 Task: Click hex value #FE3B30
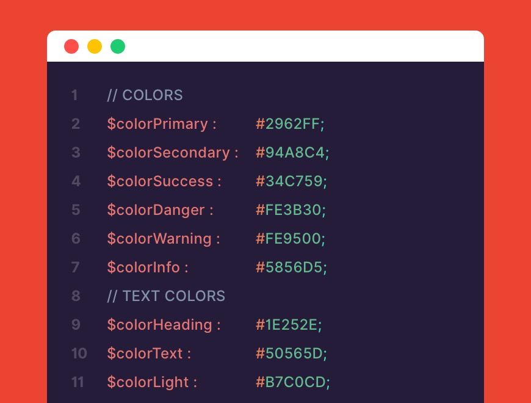coord(288,210)
